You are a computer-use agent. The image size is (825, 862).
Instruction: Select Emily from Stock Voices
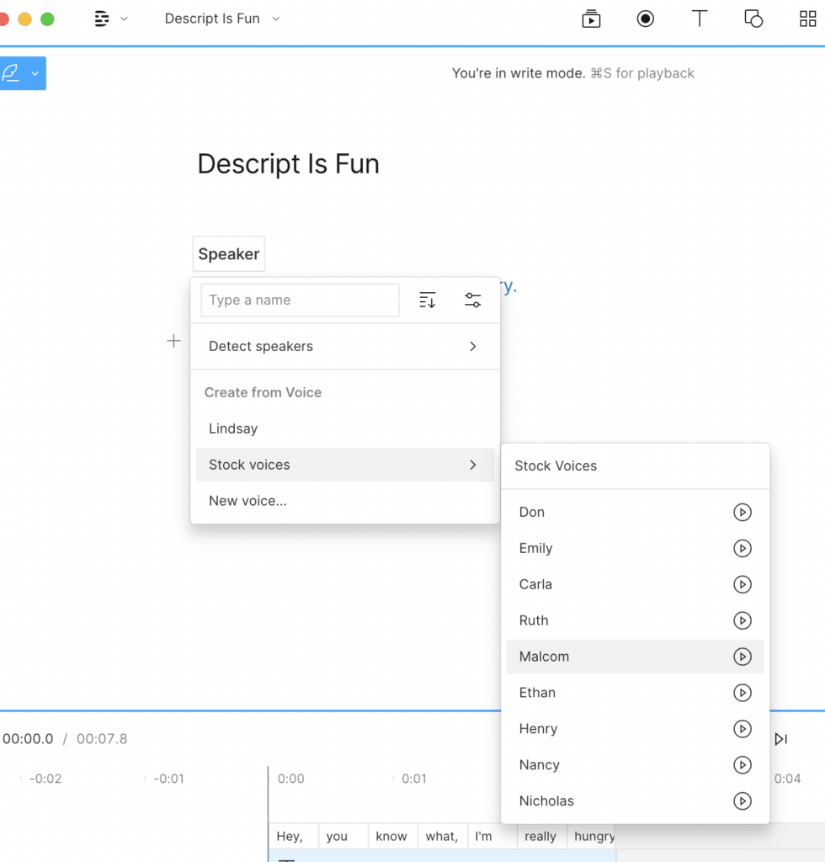(535, 548)
